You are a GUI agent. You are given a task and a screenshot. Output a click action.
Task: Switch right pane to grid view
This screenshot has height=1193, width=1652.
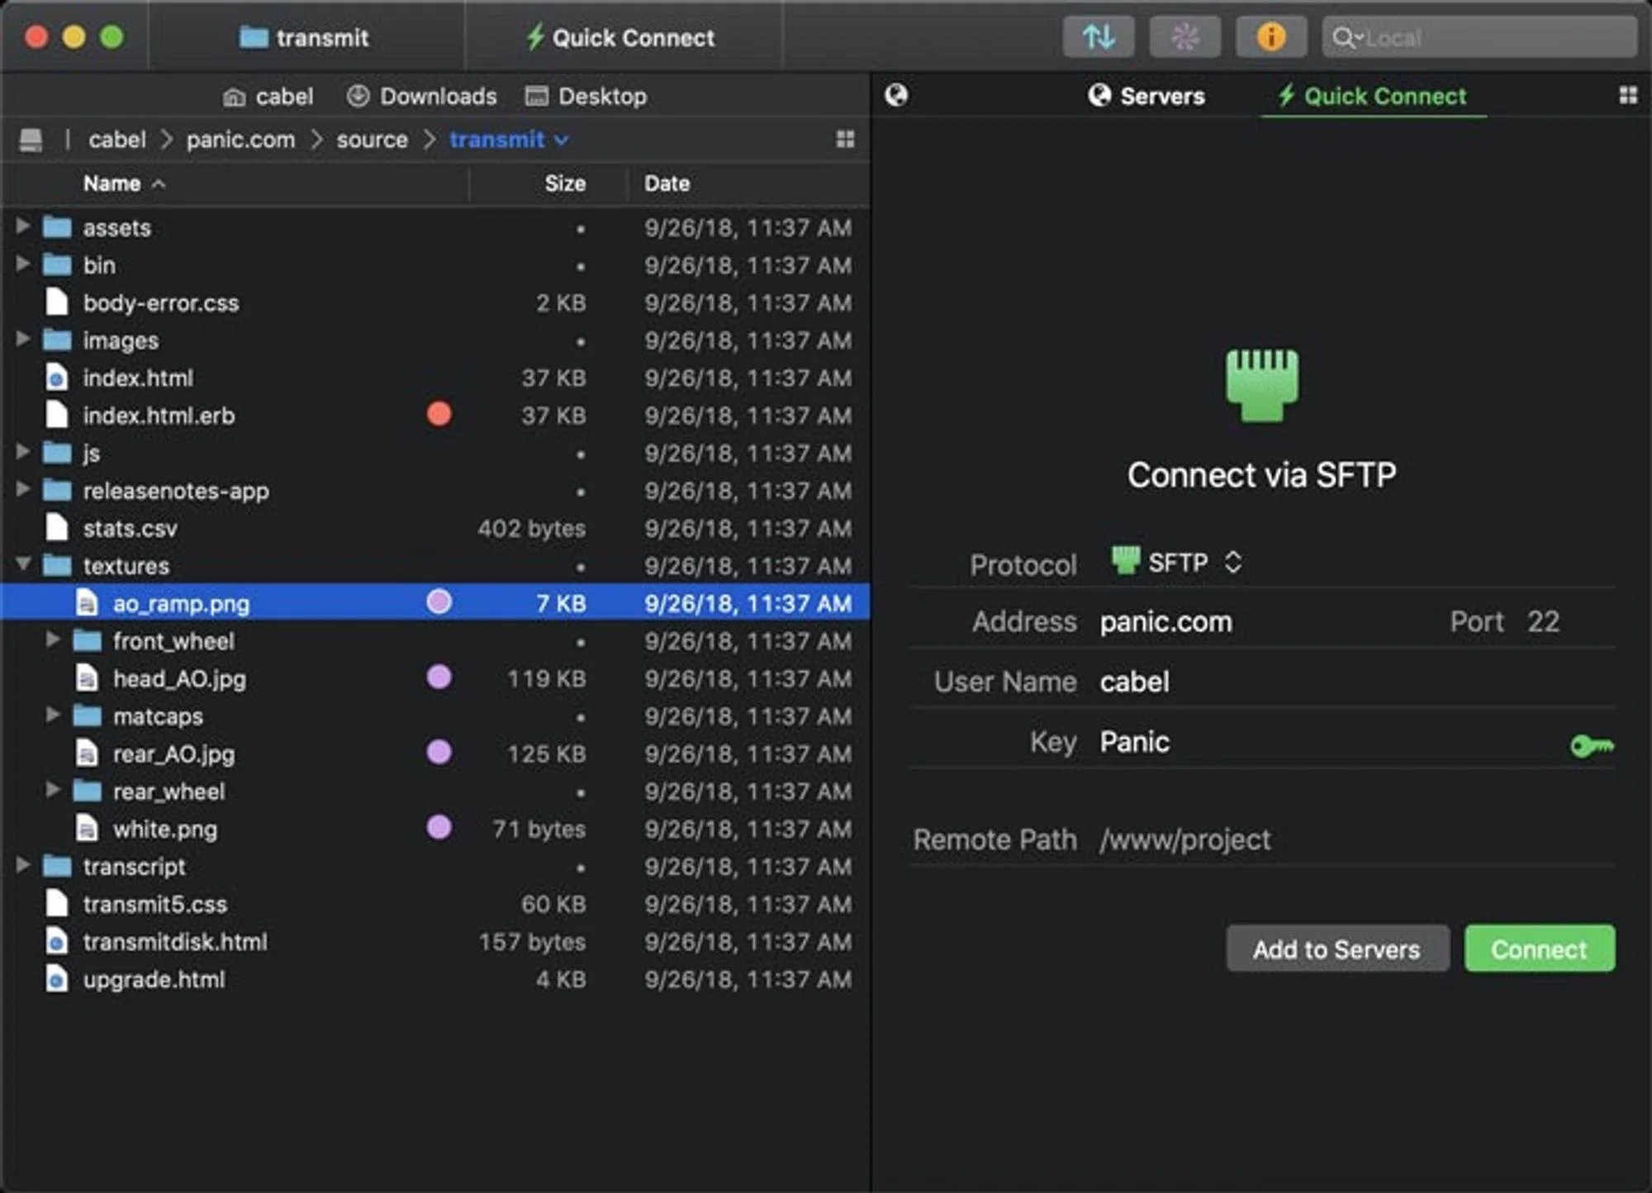point(1626,96)
